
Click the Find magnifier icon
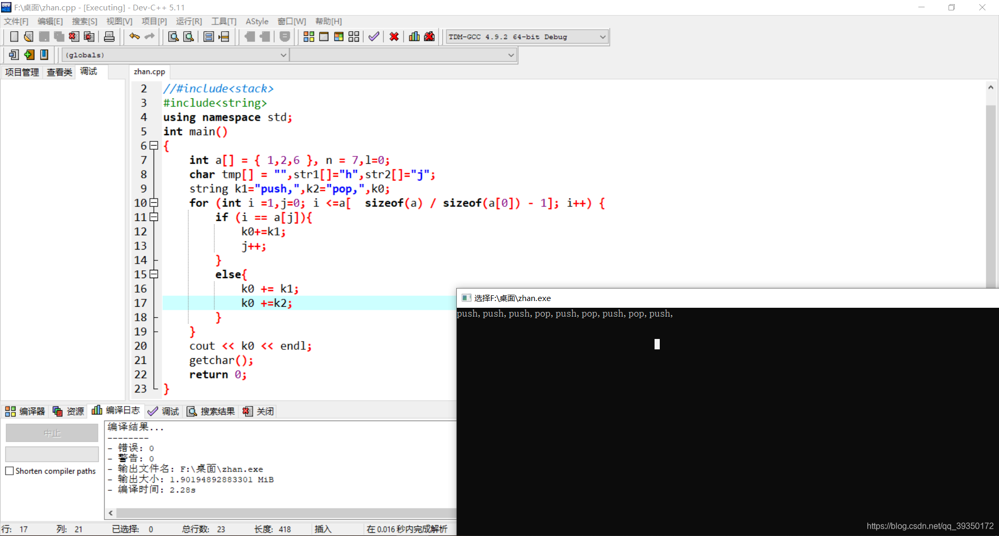pos(174,36)
